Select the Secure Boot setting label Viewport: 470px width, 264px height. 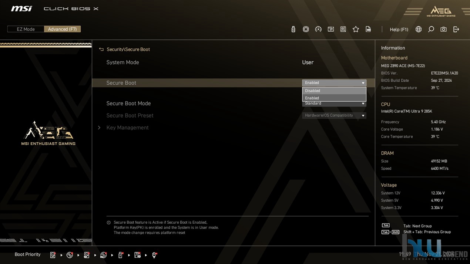coord(121,83)
